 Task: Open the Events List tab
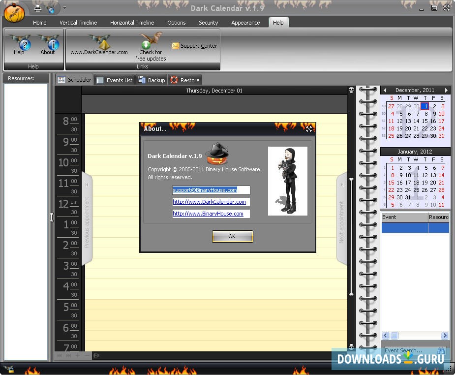tap(114, 80)
